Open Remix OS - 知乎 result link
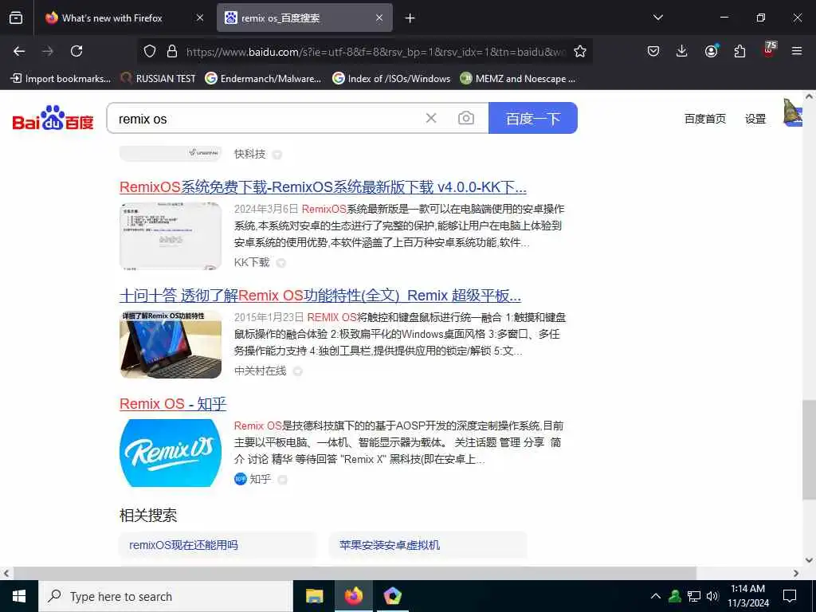Image resolution: width=816 pixels, height=612 pixels. (x=173, y=404)
